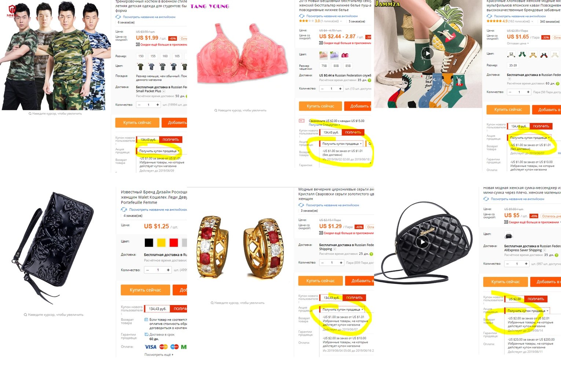Click the translate icon beside the wallet's English title link
Image resolution: width=561 pixels, height=374 pixels.
click(x=124, y=209)
